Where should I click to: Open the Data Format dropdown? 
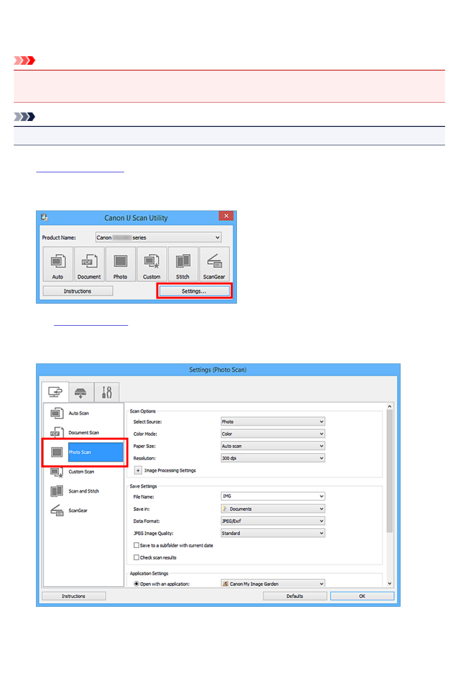(273, 521)
